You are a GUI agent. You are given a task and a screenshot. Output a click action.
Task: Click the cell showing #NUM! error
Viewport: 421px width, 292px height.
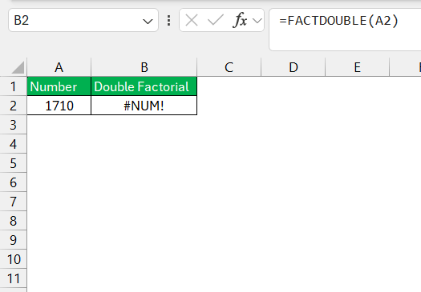(144, 106)
